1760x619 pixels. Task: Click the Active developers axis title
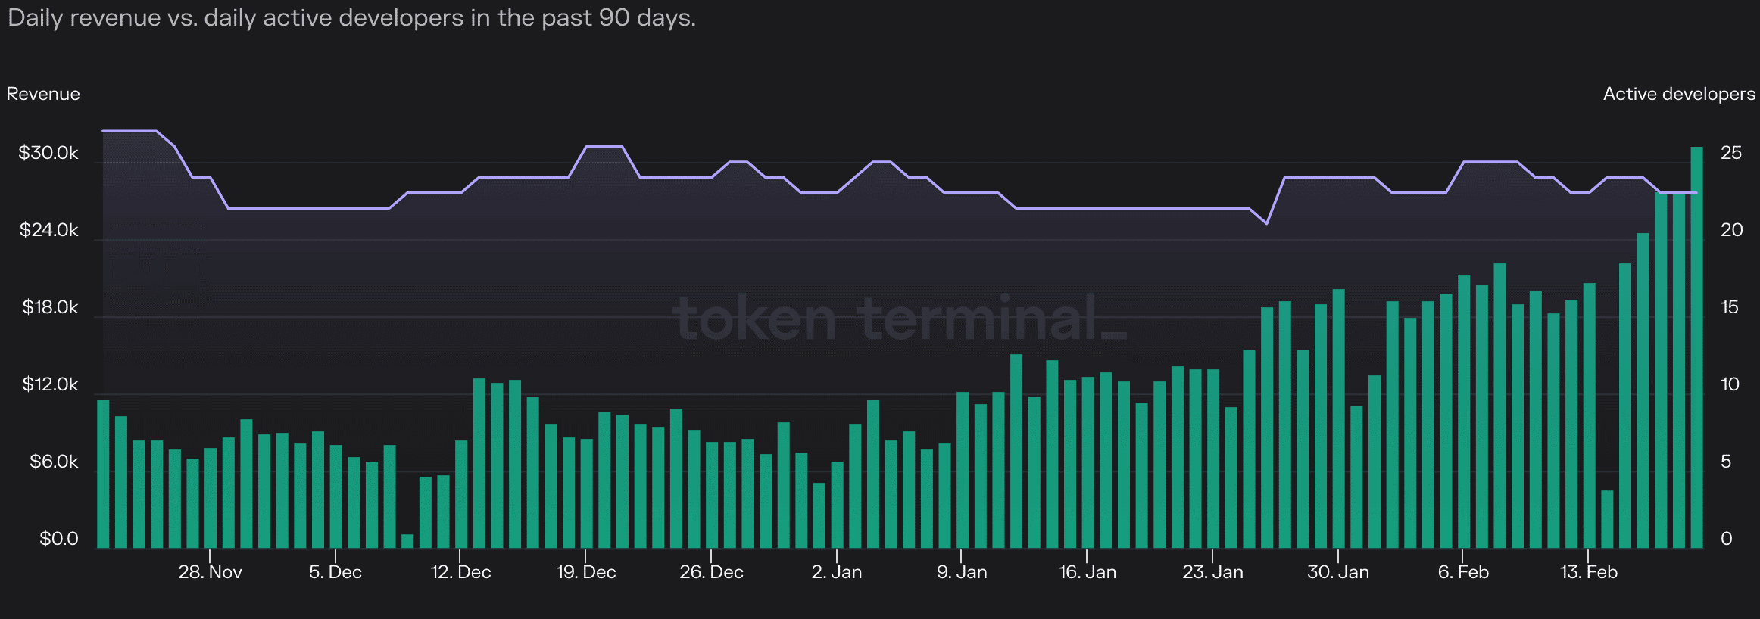pos(1678,94)
